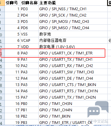Choose the PA6 pin name cell
This screenshot has width=111, height=126.
pos(29,91)
